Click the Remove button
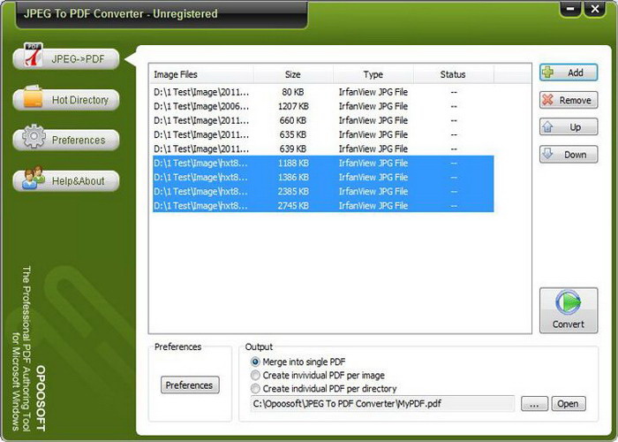This screenshot has height=442, width=618. coord(569,100)
